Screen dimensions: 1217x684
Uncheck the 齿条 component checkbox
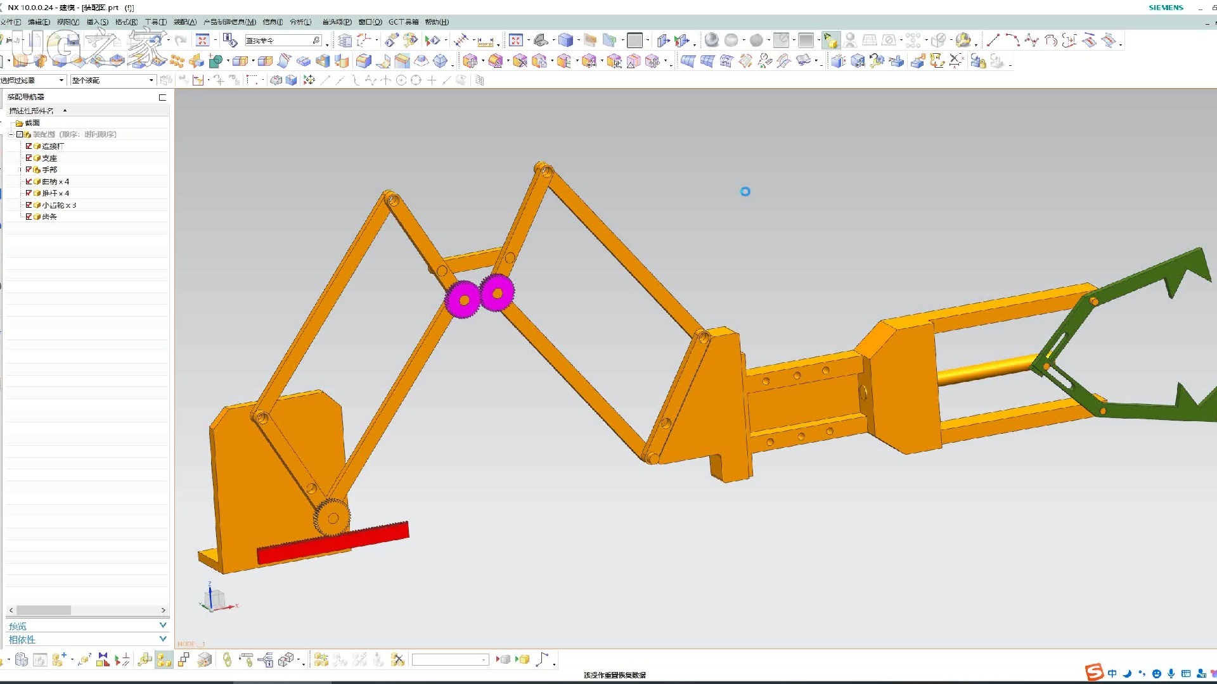pyautogui.click(x=29, y=217)
